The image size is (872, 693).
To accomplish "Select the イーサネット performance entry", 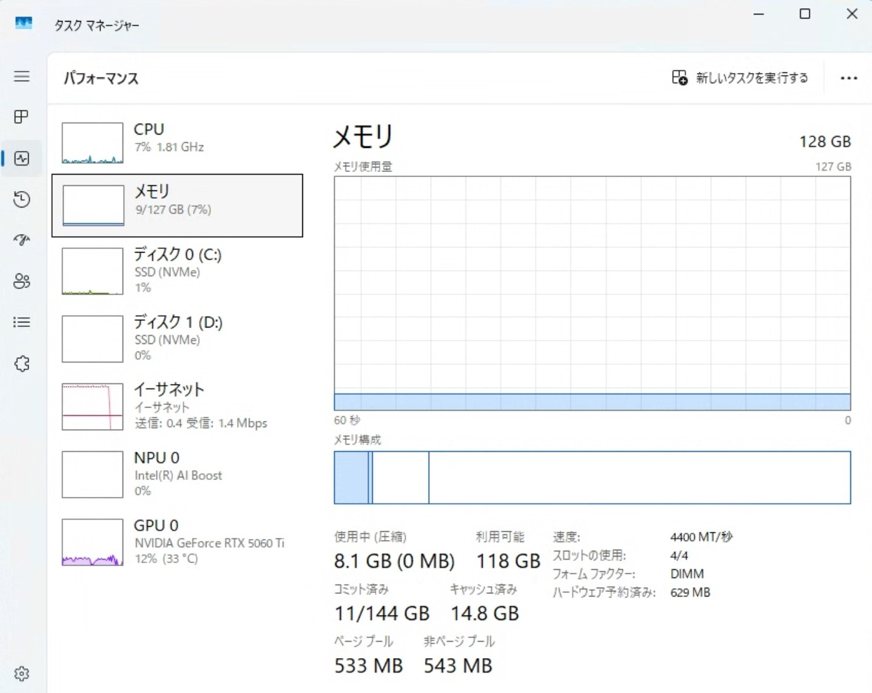I will (x=178, y=406).
